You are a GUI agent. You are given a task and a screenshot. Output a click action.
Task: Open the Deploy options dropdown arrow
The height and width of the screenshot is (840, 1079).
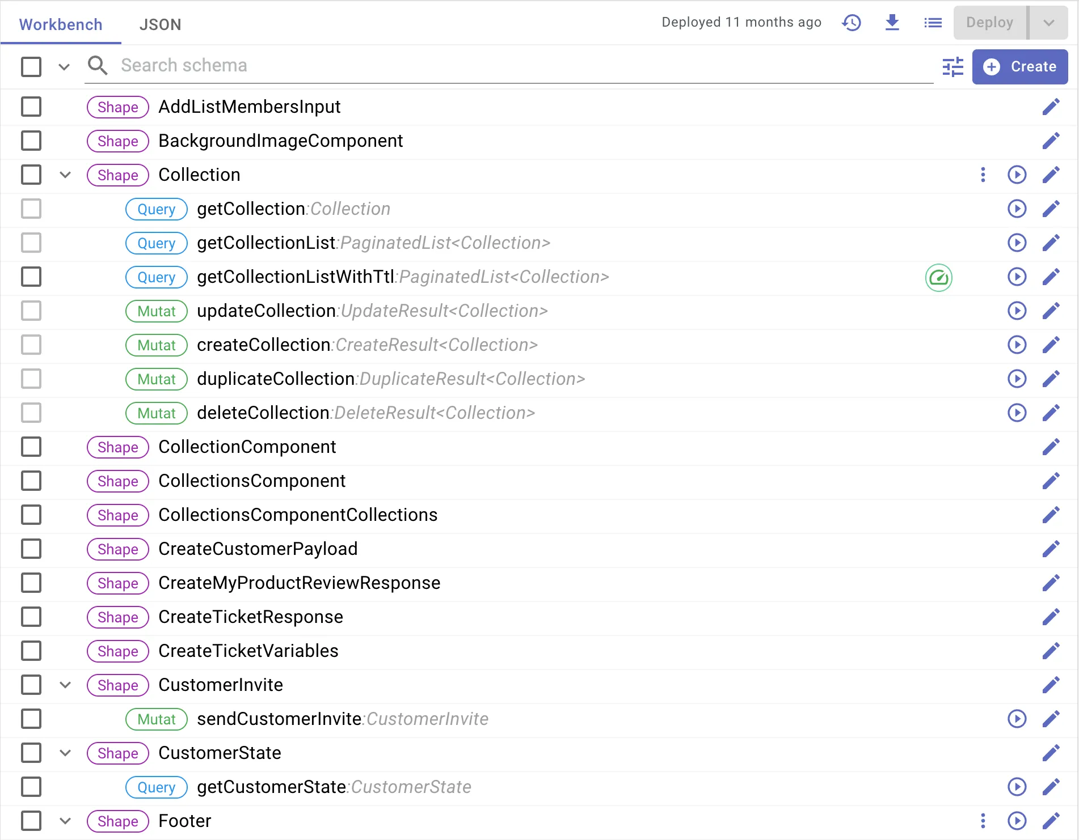coord(1049,23)
